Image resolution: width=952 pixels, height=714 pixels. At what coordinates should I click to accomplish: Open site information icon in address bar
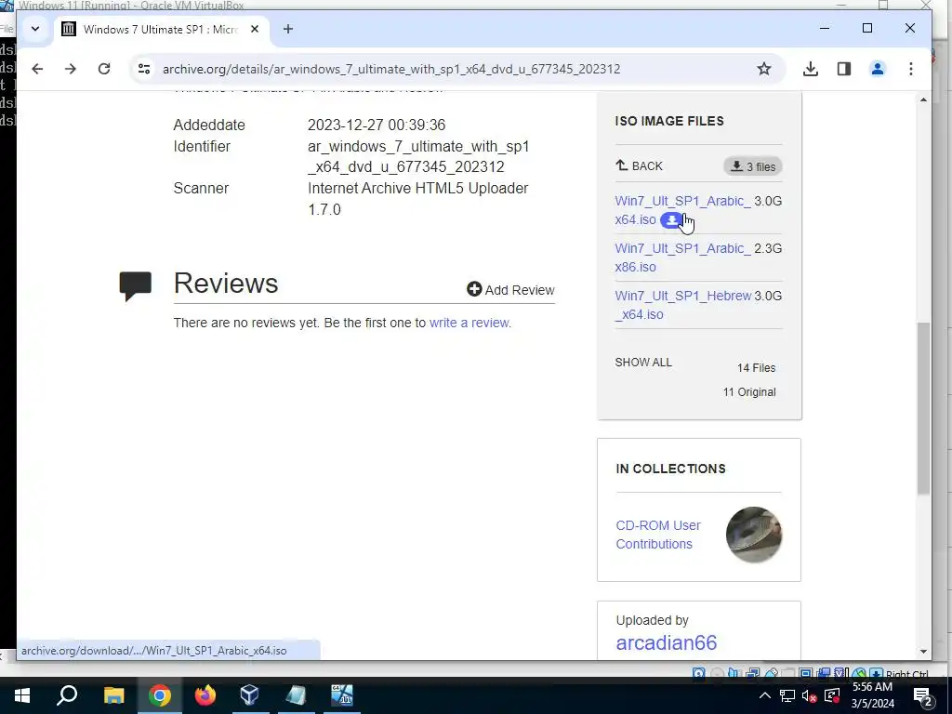pos(144,69)
